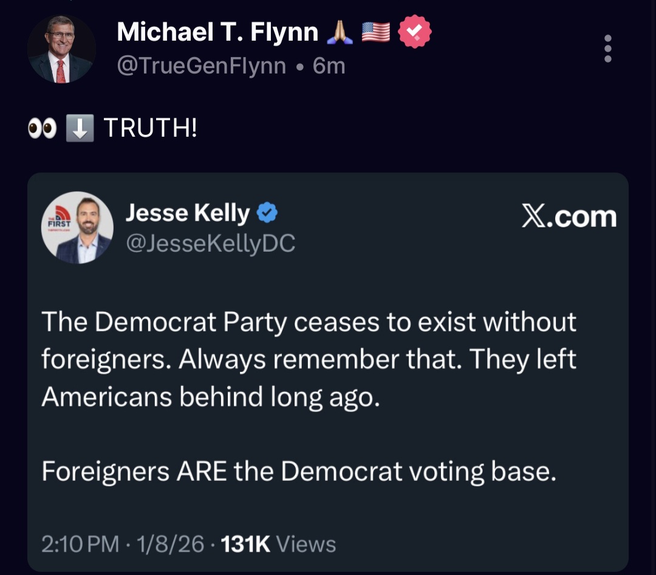Click the @JesseKellyDC handle

tap(211, 243)
